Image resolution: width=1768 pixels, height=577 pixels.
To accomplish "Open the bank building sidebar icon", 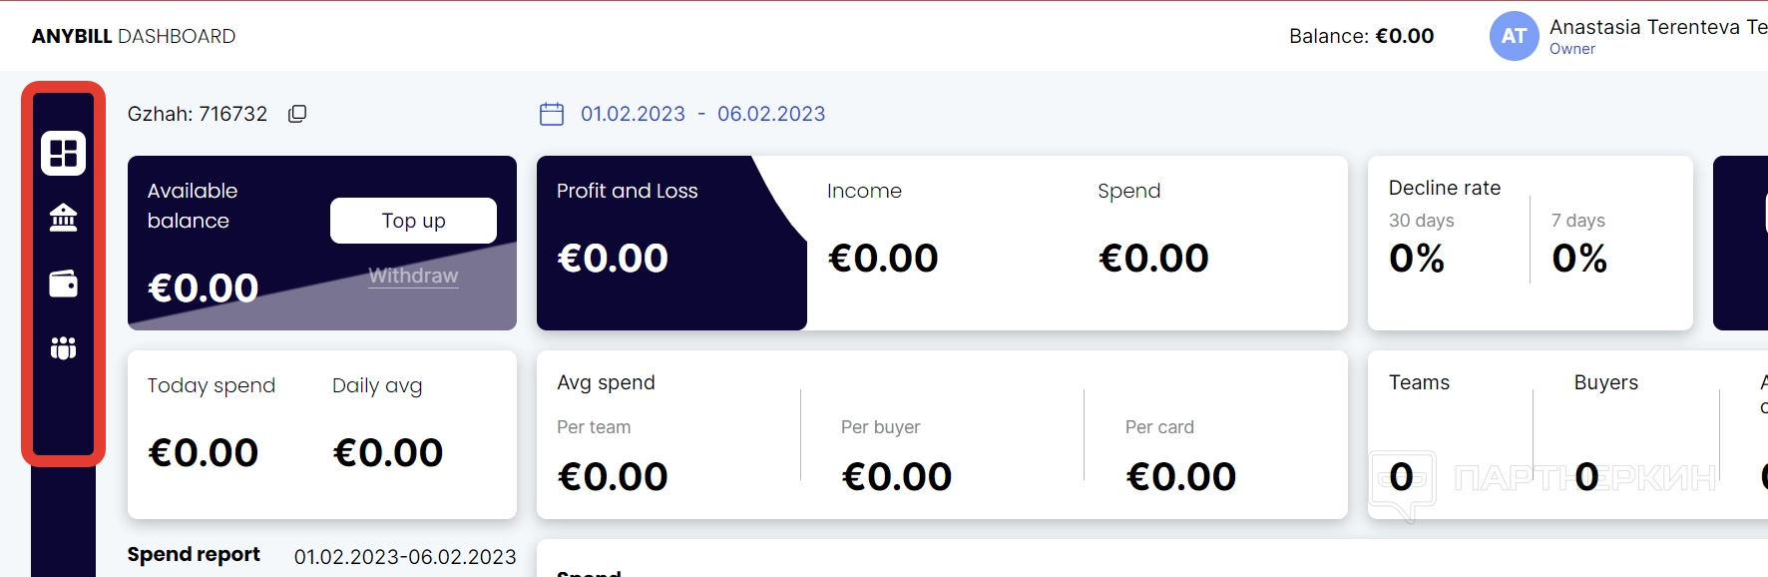I will [x=63, y=218].
